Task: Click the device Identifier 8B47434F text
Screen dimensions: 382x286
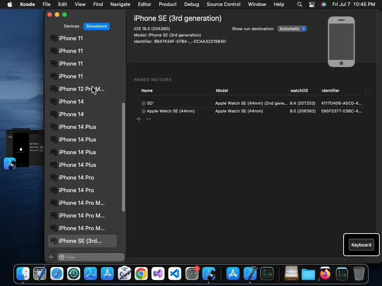Action: [x=180, y=41]
